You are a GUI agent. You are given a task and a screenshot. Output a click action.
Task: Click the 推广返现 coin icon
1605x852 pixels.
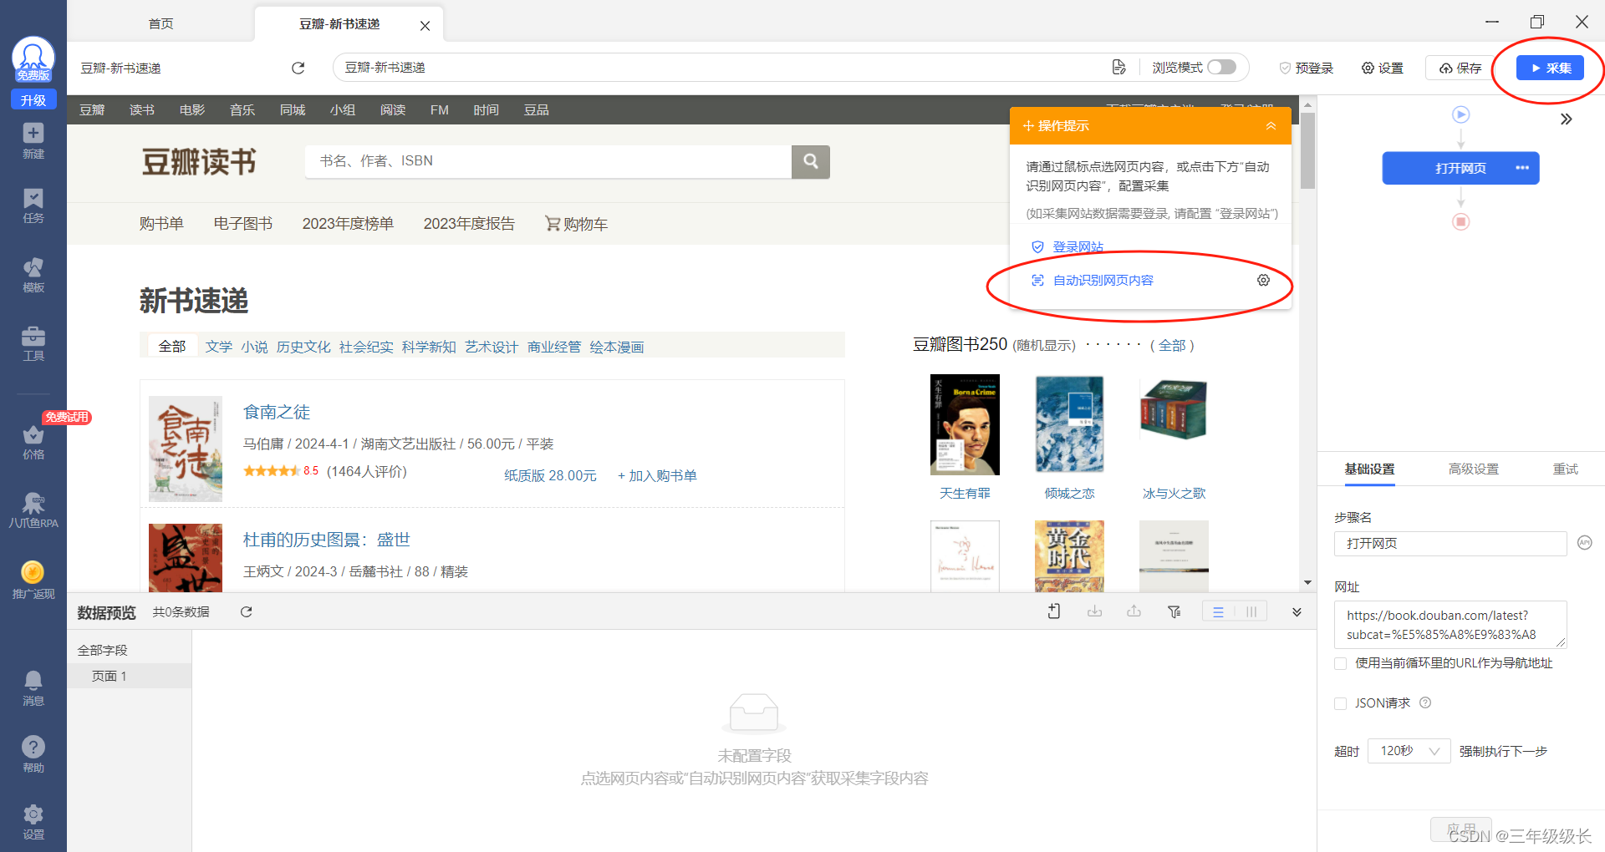(33, 572)
